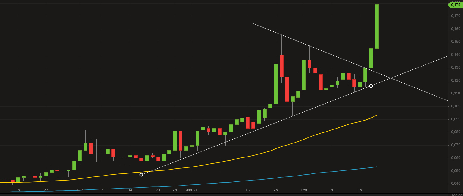The height and width of the screenshot is (196, 463).
Task: Click the 25 date label on time axis
Action: pyautogui.click(x=275, y=190)
